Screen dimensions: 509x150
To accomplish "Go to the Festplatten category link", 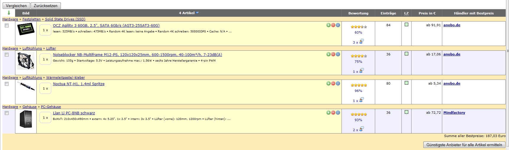I will point(32,19).
